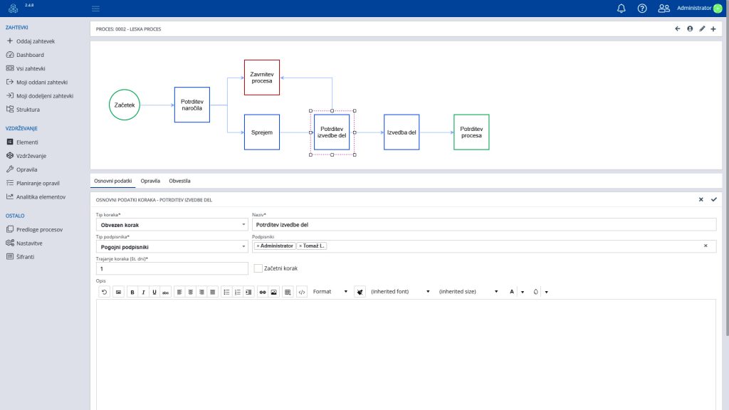The image size is (729, 410).
Task: Click the help question mark icon
Action: [x=642, y=9]
